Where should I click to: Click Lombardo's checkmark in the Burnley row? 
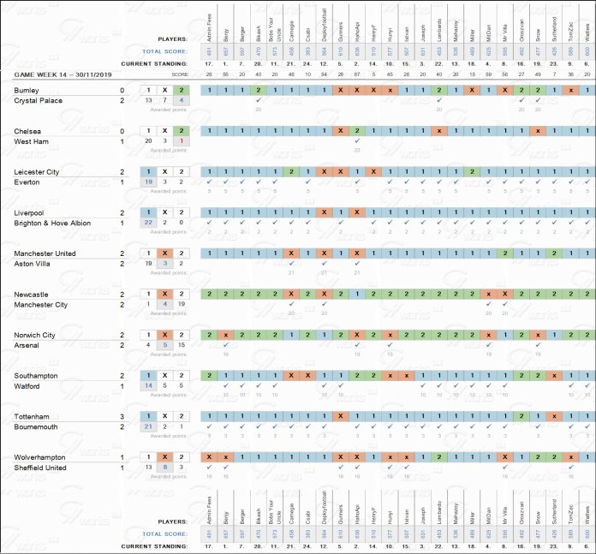(x=438, y=101)
